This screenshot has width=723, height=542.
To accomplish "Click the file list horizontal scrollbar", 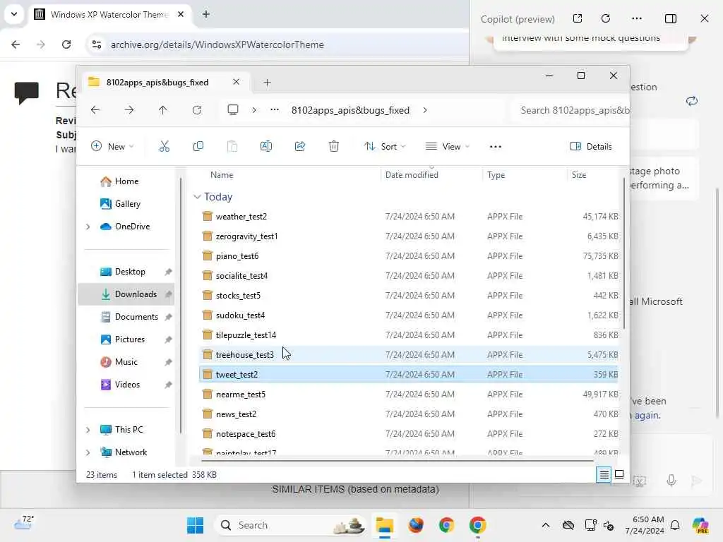I will pyautogui.click(x=397, y=460).
